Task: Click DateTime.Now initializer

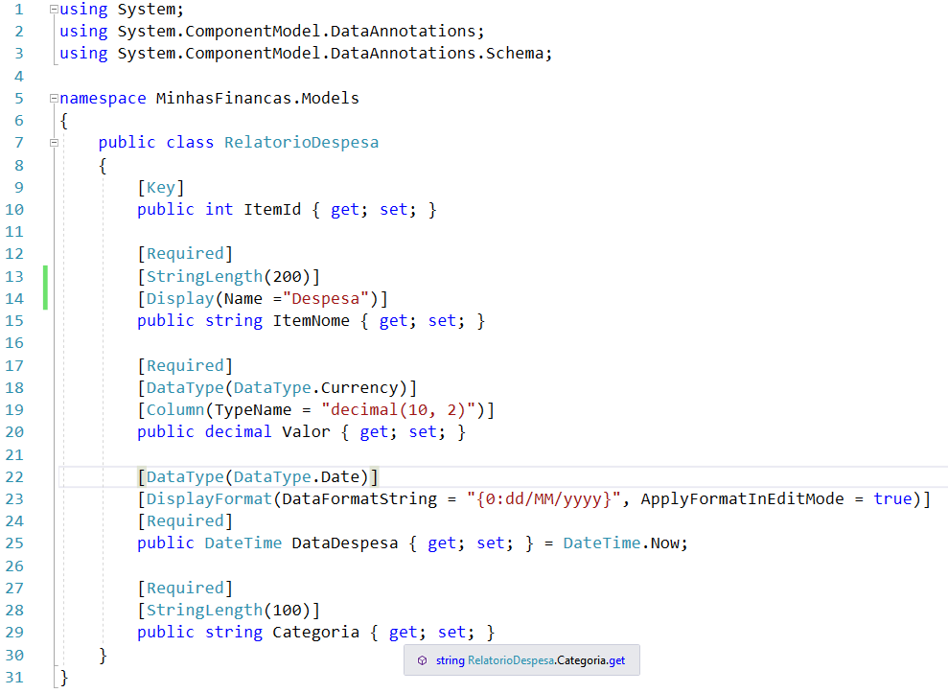Action: click(x=621, y=543)
